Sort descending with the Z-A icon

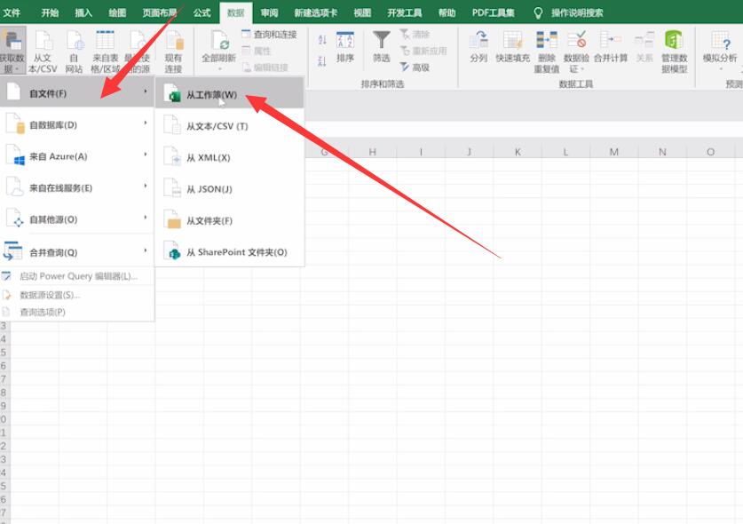(x=322, y=60)
